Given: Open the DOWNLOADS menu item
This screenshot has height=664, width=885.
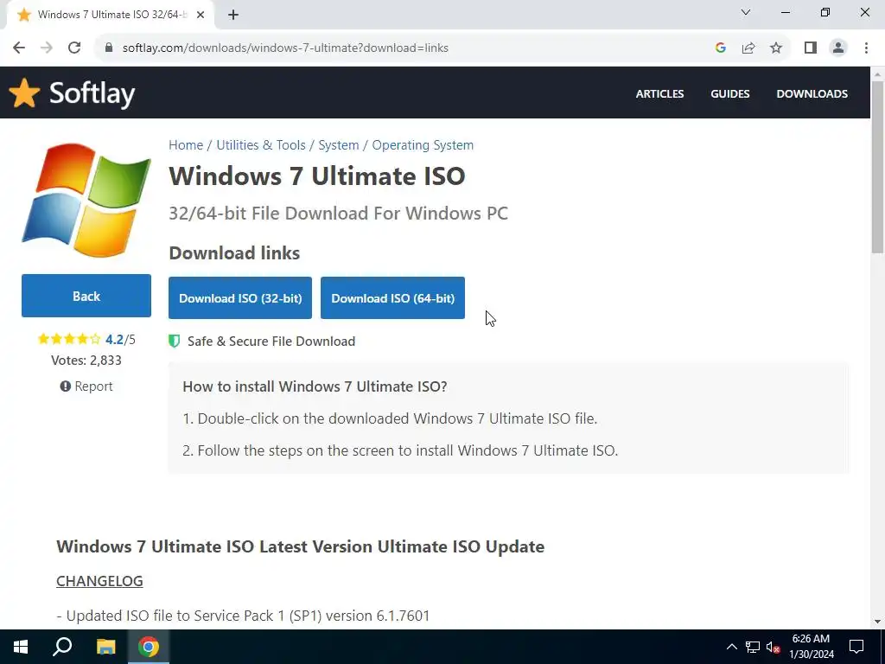Looking at the screenshot, I should point(812,93).
